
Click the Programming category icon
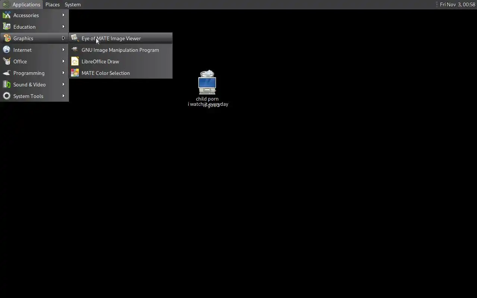7,73
